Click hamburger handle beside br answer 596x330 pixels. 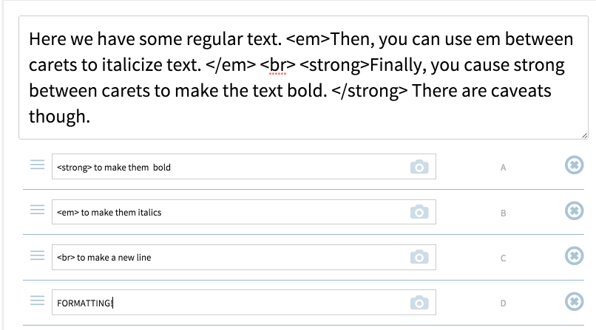click(x=37, y=256)
